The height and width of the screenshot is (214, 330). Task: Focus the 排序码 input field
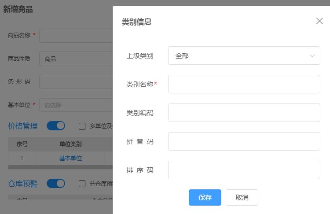click(x=244, y=170)
